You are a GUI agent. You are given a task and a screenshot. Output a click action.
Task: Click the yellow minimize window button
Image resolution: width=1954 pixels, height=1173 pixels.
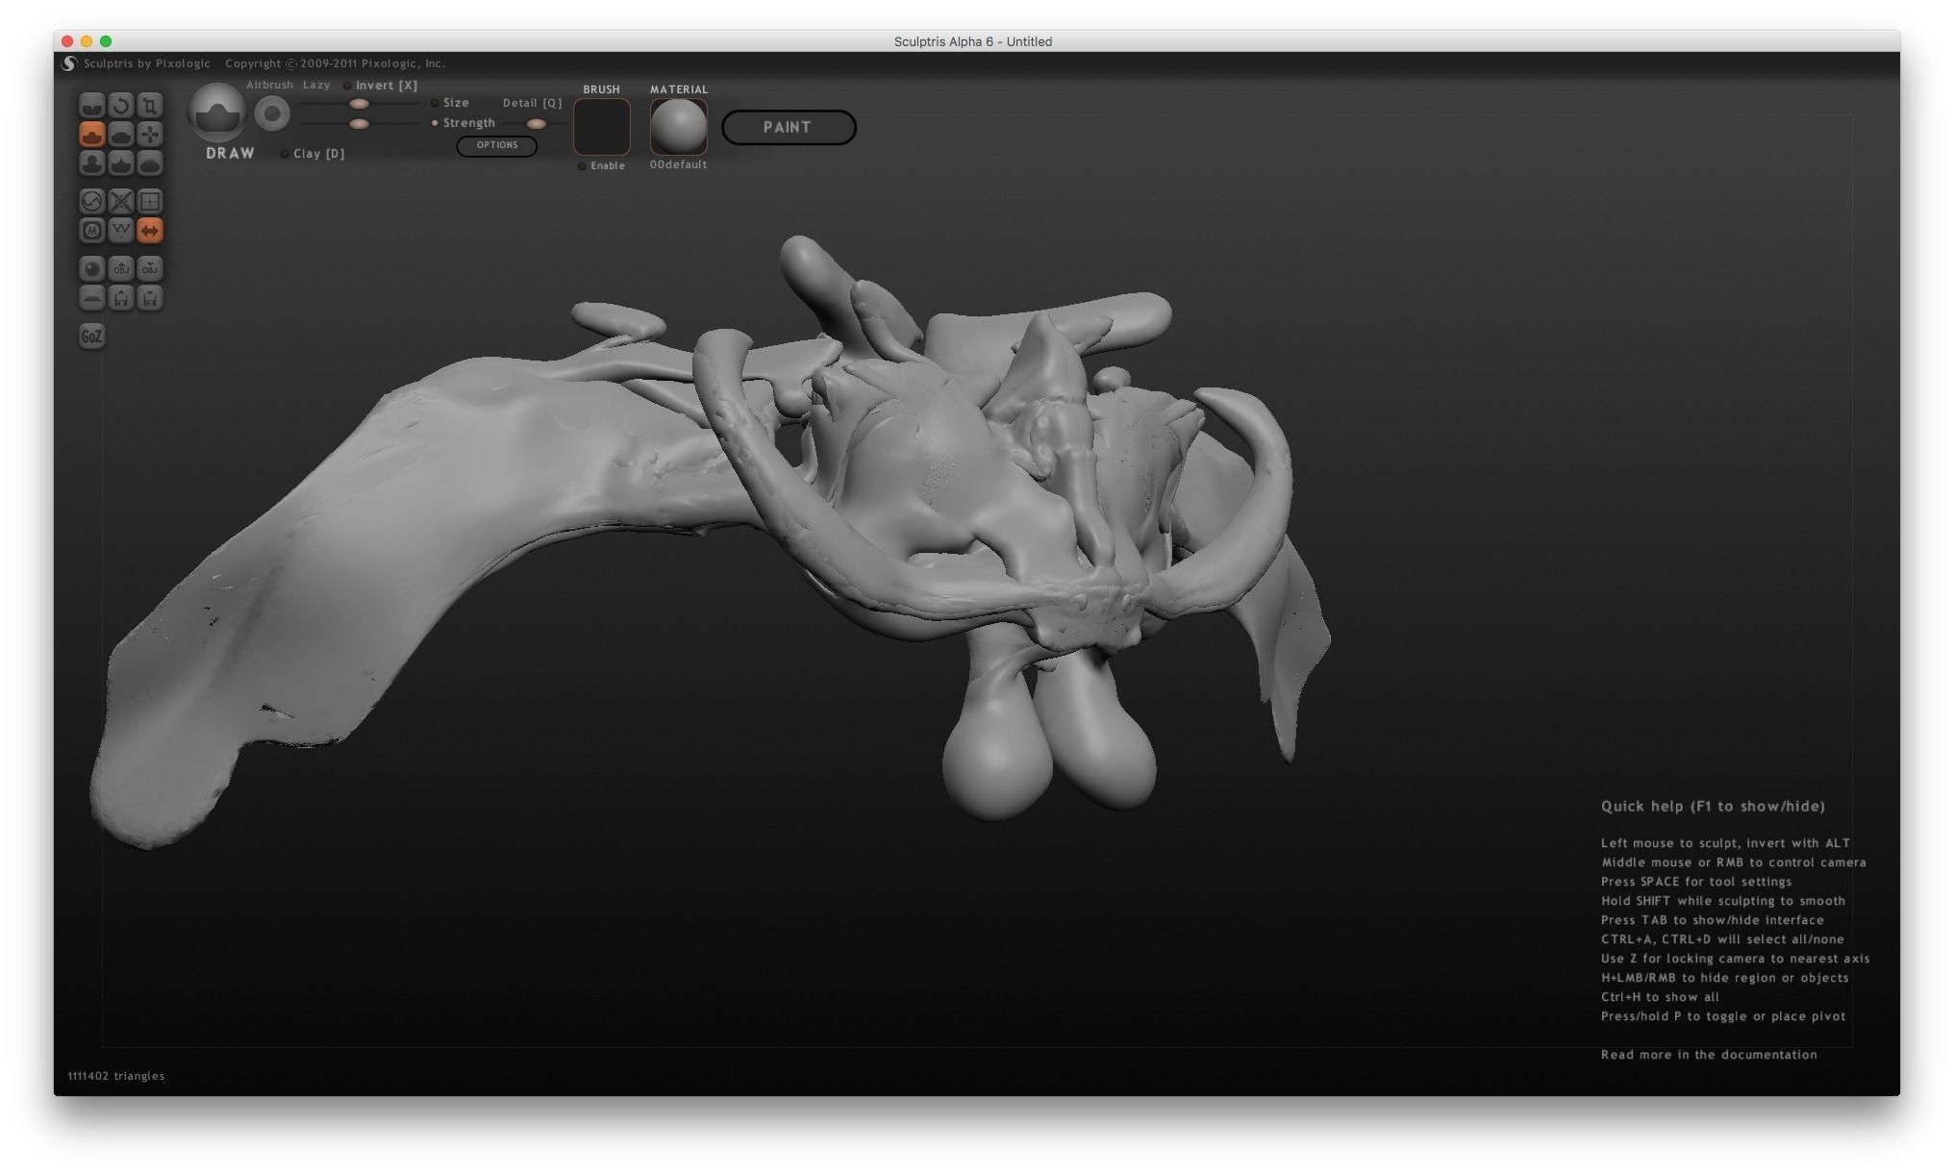87,41
